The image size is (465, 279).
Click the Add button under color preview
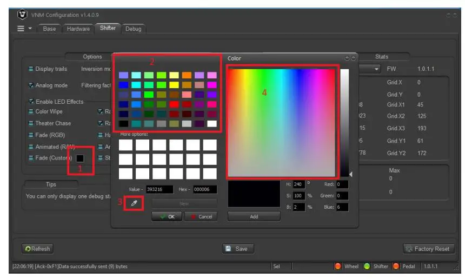pyautogui.click(x=254, y=216)
